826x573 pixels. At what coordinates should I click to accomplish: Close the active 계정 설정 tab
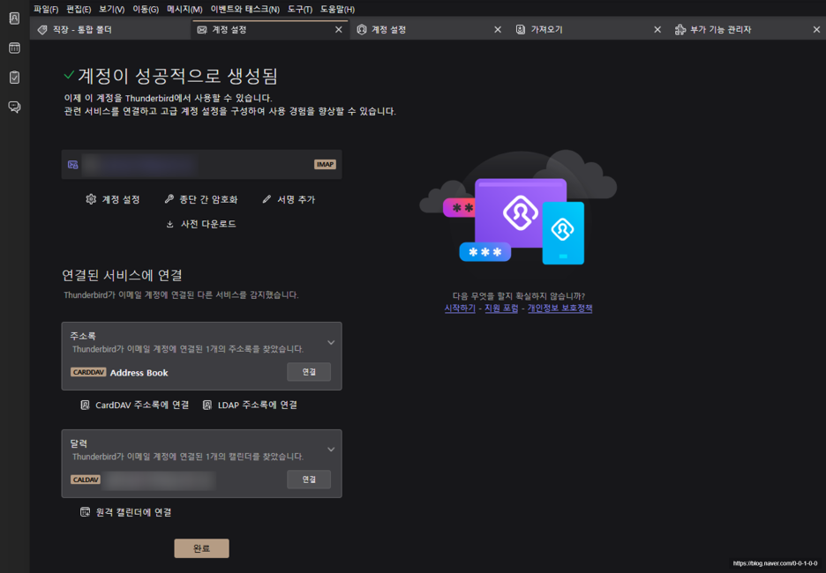(x=339, y=30)
